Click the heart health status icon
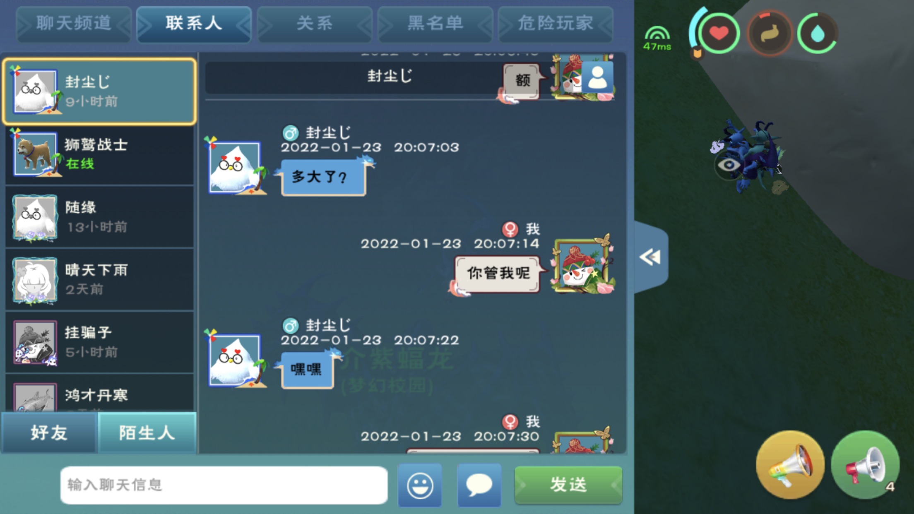Viewport: 914px width, 514px height. tap(719, 33)
